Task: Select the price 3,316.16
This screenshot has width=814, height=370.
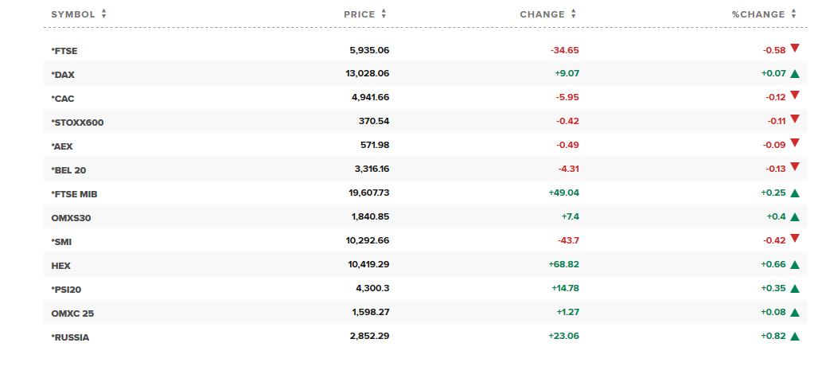Action: (x=370, y=169)
